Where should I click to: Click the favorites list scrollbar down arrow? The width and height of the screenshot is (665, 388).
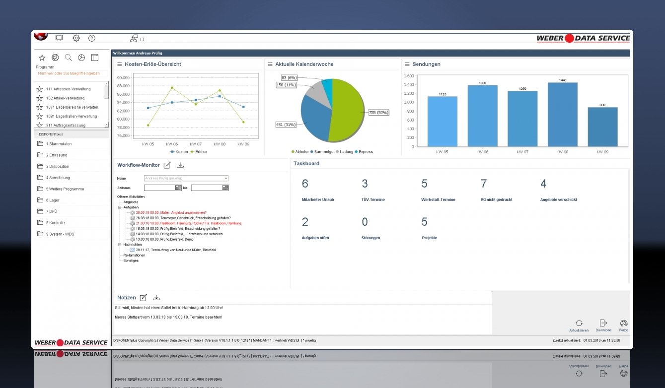click(x=106, y=126)
